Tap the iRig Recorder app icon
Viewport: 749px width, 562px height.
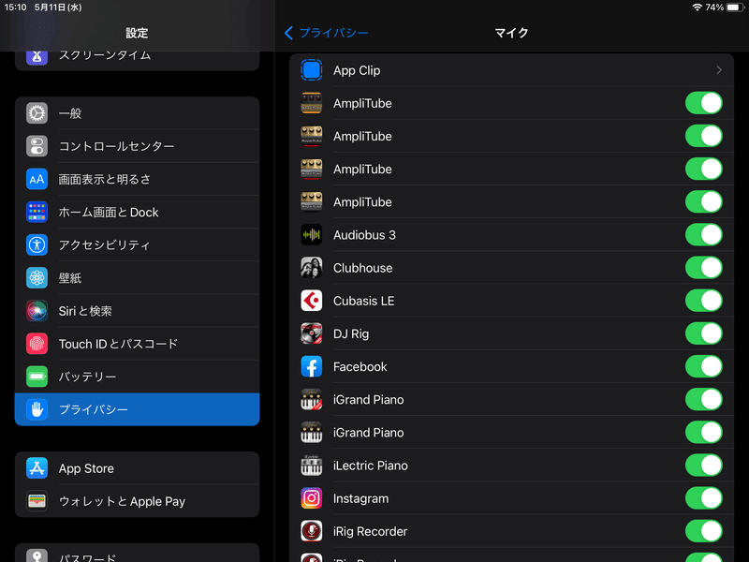(x=312, y=531)
